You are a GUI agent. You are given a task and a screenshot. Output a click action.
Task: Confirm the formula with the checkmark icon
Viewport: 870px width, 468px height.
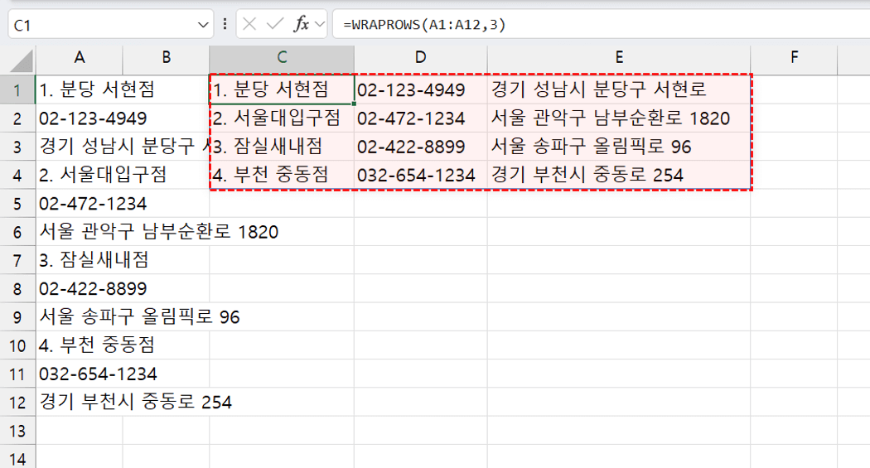tap(274, 24)
